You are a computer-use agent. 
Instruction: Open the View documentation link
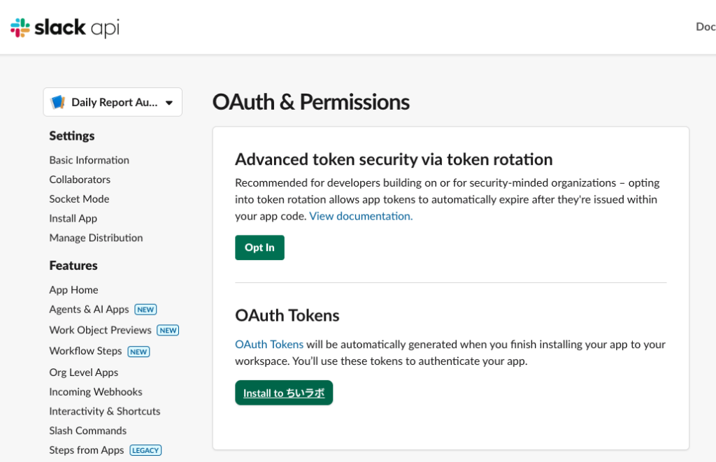[361, 217]
